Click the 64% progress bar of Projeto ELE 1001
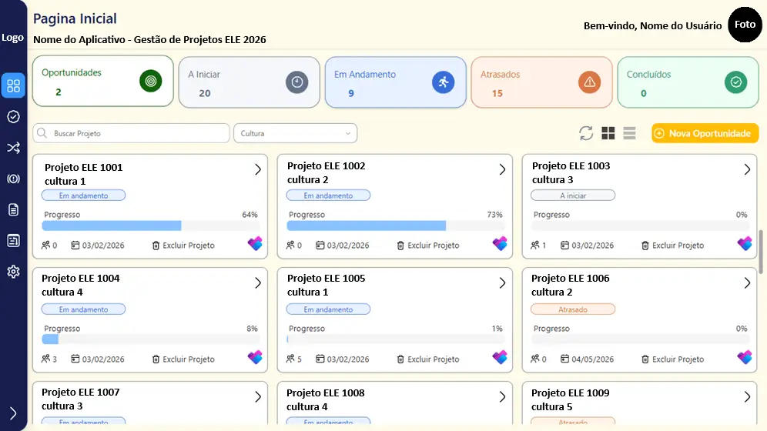Screen dimensions: 767x431 [x=151, y=226]
